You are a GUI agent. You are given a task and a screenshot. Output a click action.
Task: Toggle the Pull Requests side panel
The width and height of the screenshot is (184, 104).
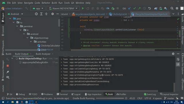click(x=3, y=48)
